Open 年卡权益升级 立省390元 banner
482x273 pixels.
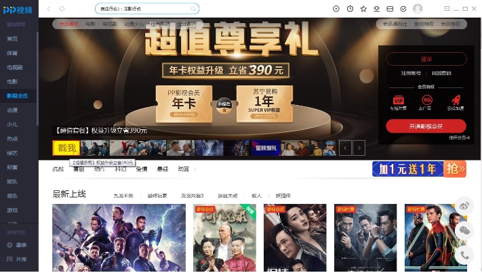[226, 70]
